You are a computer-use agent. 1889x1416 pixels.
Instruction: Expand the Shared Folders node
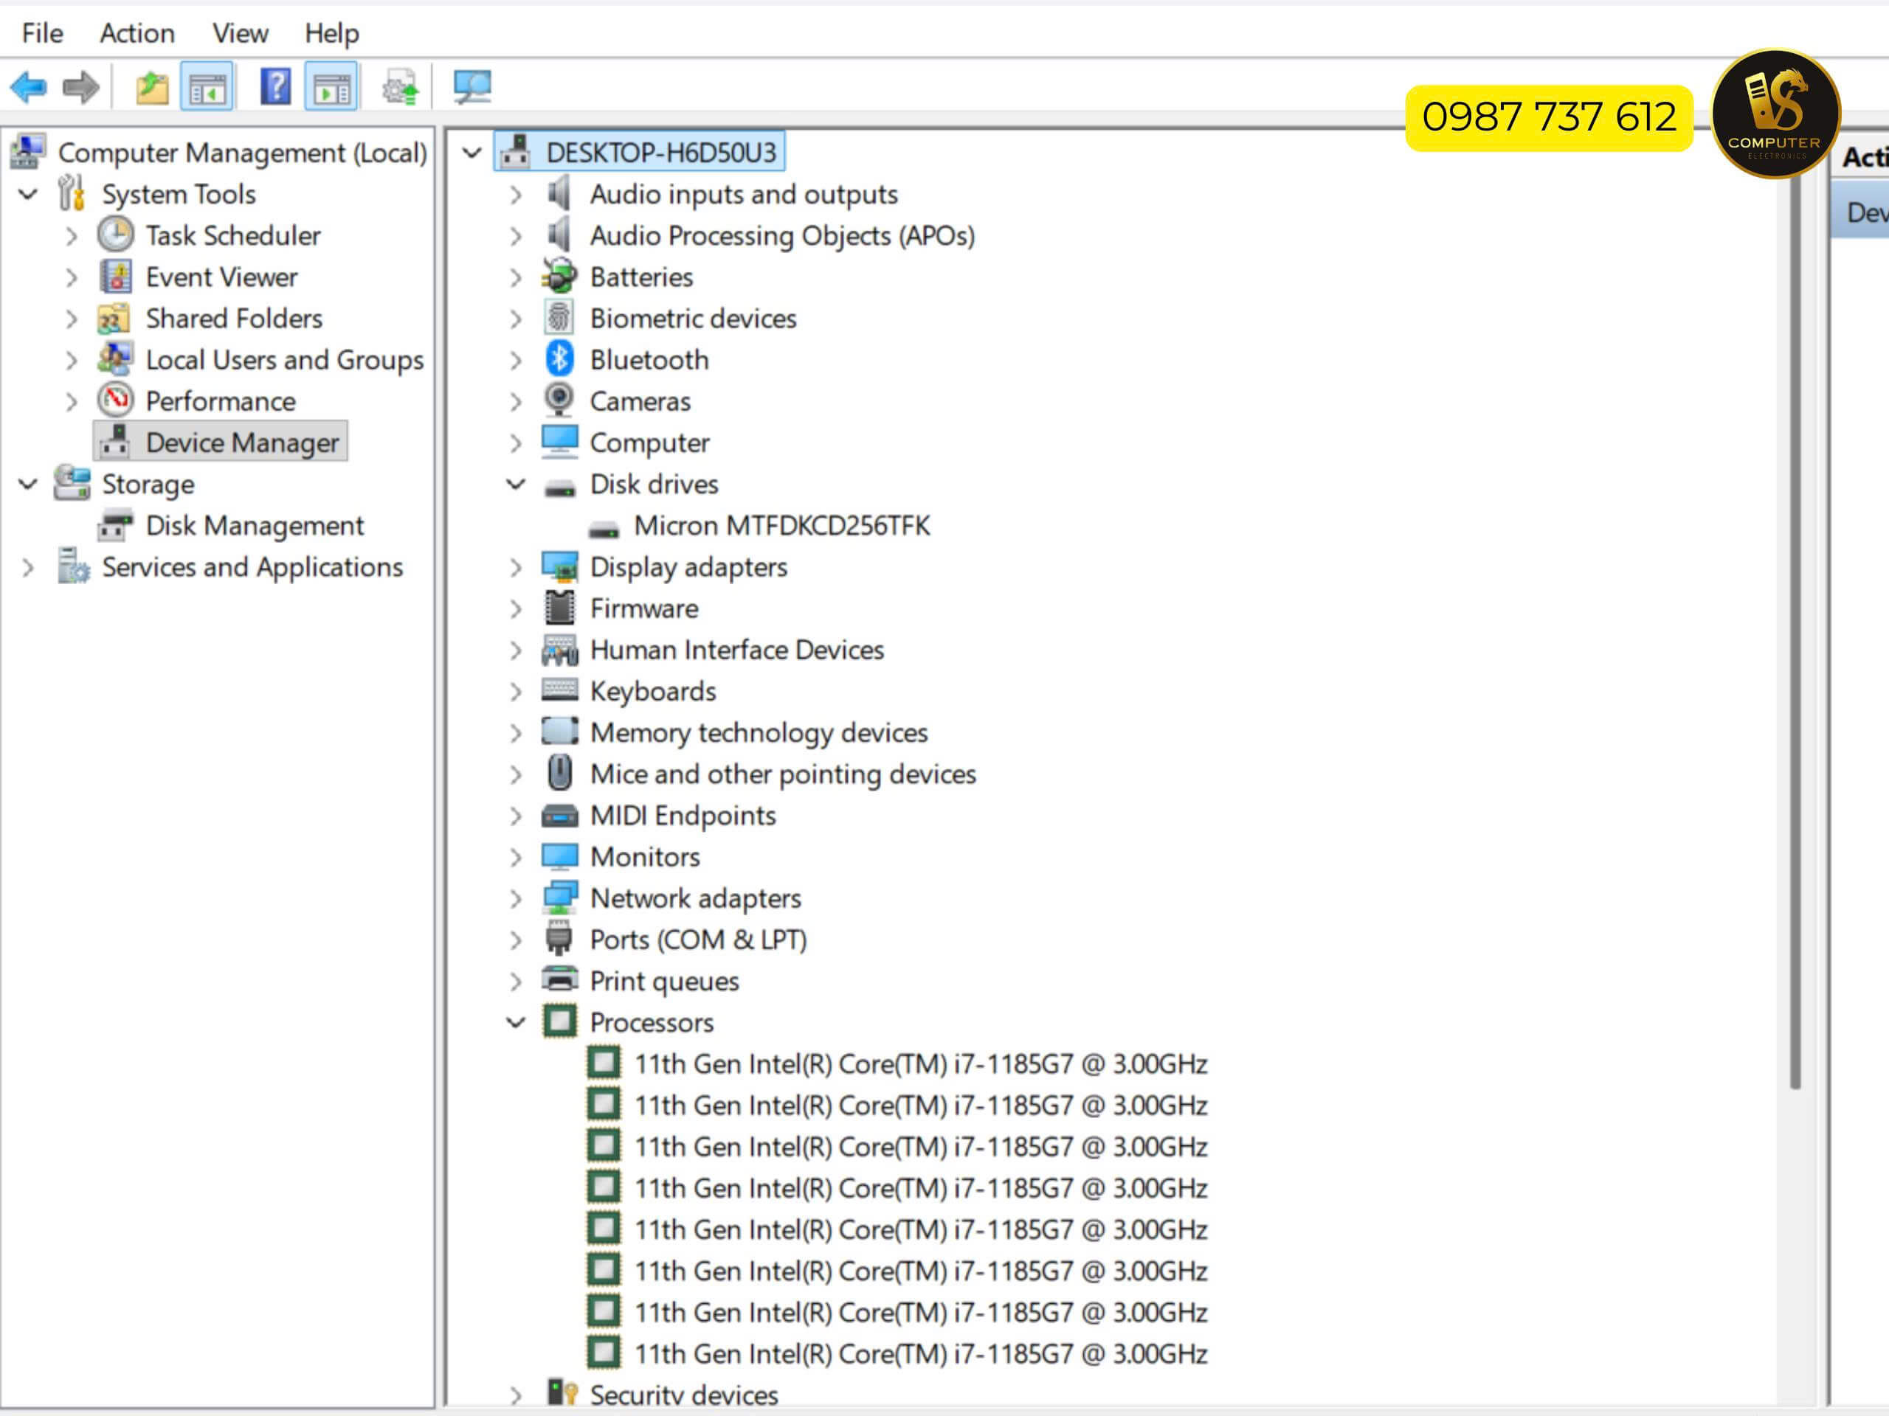[72, 319]
